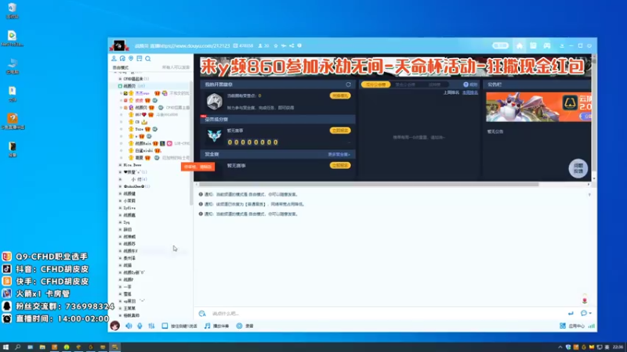Select user CB with crown badge
Viewport: 627px width, 352px height.
[x=138, y=122]
